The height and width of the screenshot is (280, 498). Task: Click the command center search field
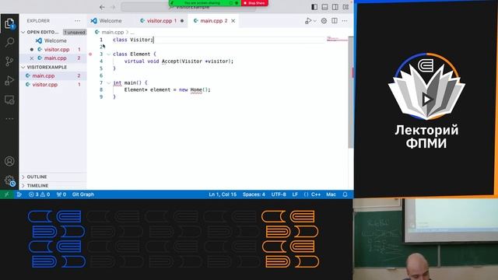pyautogui.click(x=188, y=7)
